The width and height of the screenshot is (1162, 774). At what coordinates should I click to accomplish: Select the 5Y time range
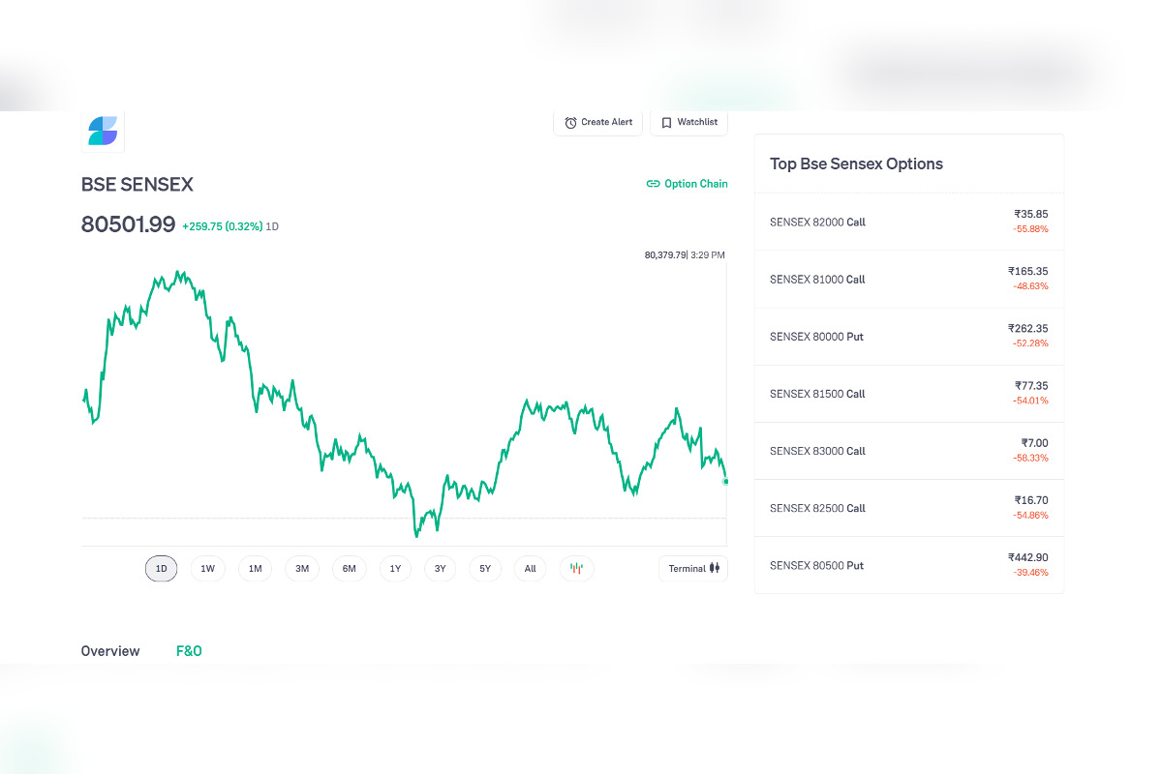pyautogui.click(x=485, y=569)
